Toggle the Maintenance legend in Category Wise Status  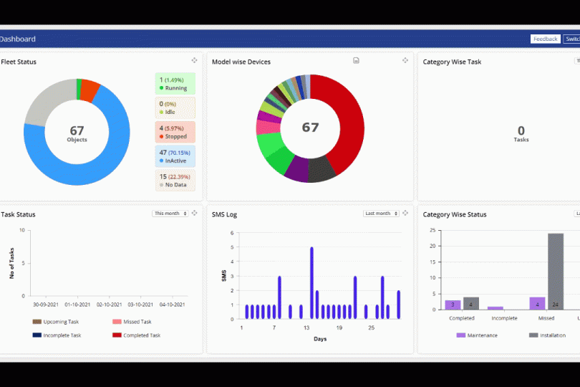(x=480, y=335)
